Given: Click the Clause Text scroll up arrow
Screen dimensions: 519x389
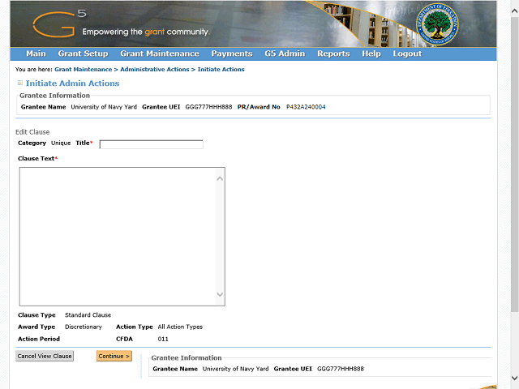Looking at the screenshot, I should (x=220, y=179).
